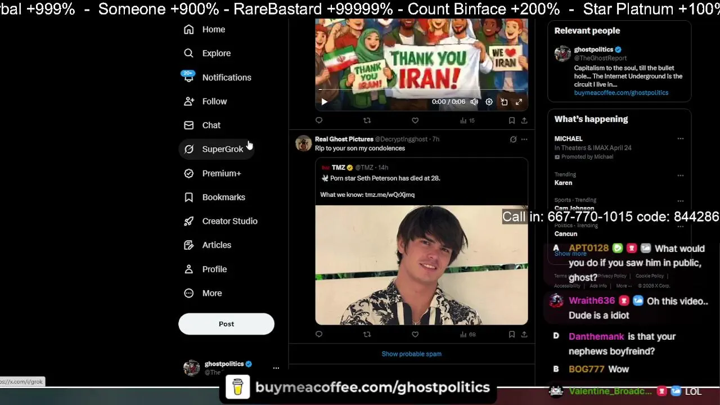Screen dimensions: 720x405
Task: Click the Grok logo icon
Action: [189, 149]
